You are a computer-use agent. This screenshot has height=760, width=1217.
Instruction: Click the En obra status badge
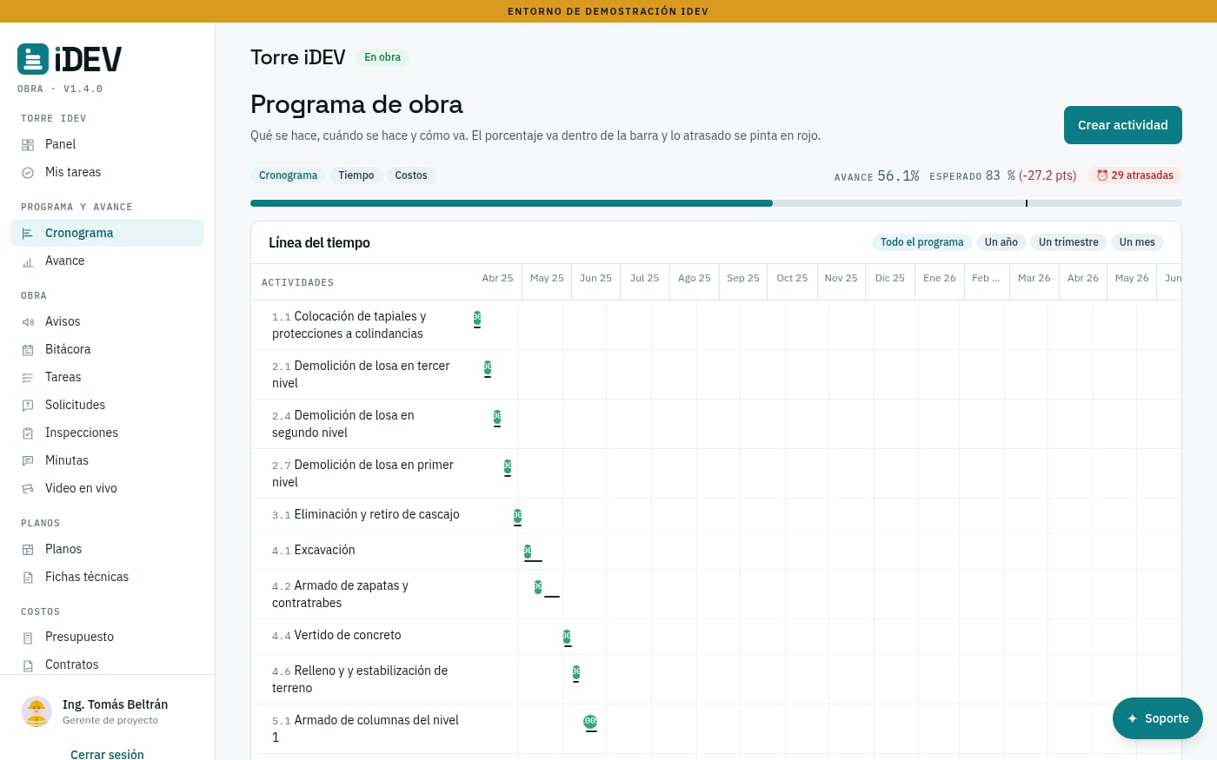click(382, 57)
